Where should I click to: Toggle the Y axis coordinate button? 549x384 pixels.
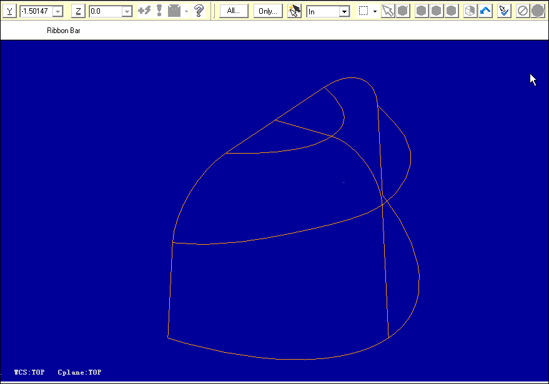(9, 10)
